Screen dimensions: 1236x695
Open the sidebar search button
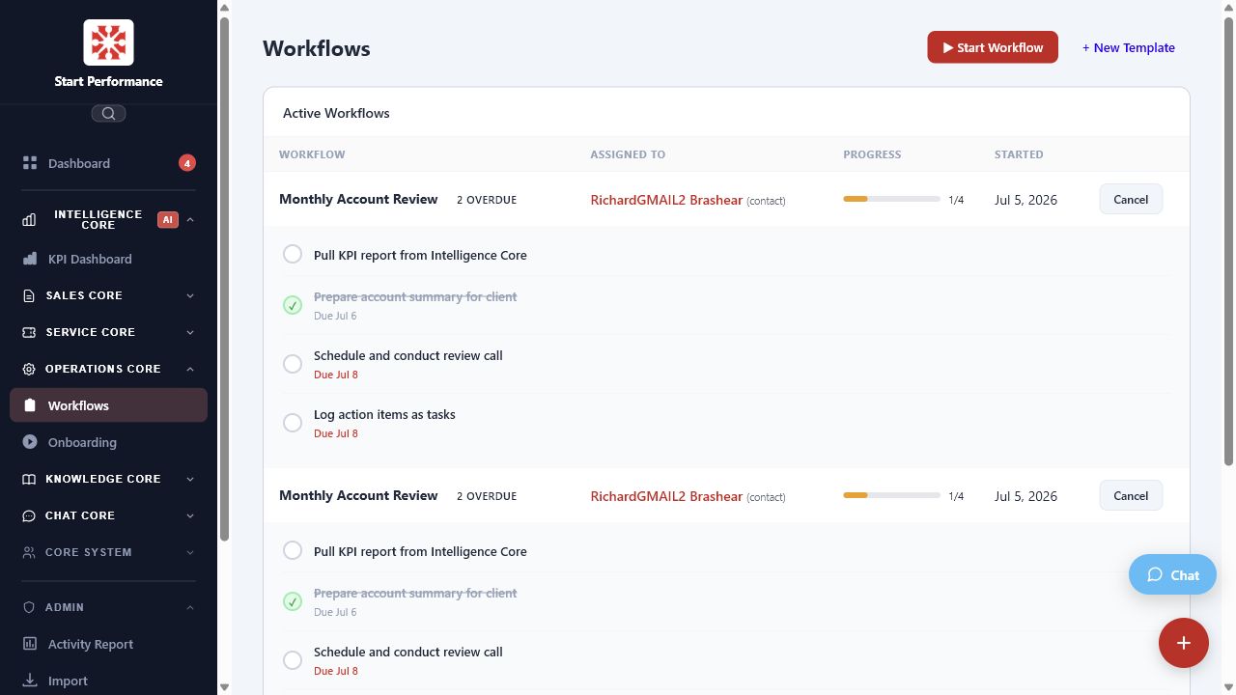click(108, 114)
